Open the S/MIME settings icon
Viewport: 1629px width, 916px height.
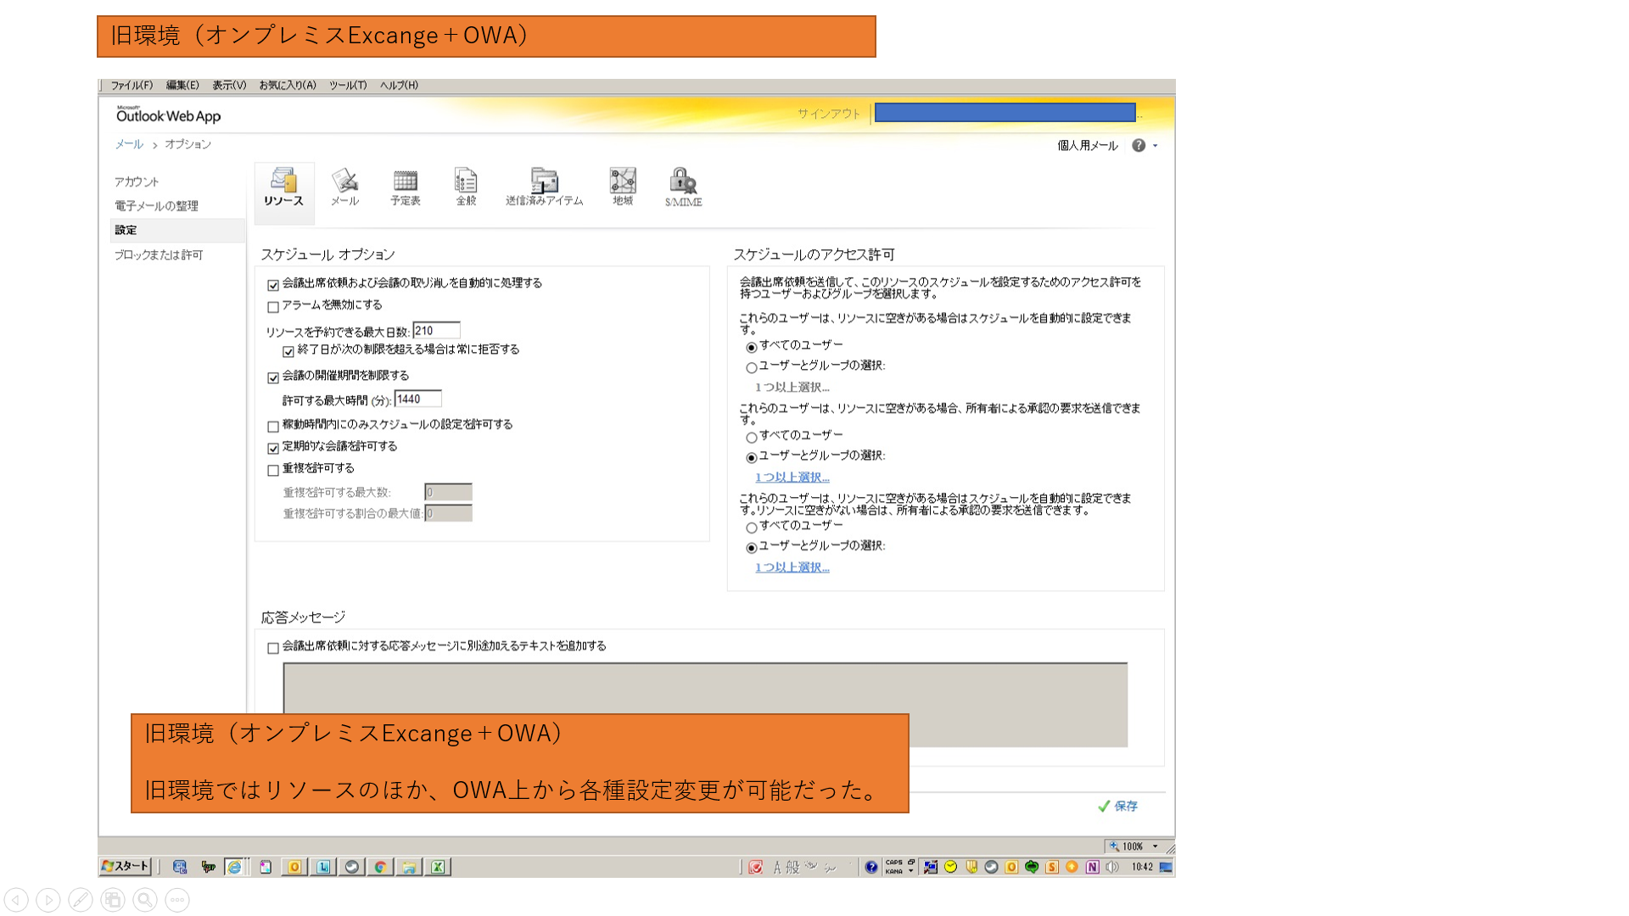pos(683,188)
